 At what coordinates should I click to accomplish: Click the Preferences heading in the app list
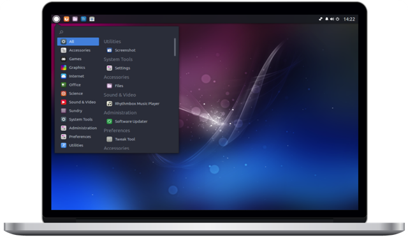tap(117, 130)
